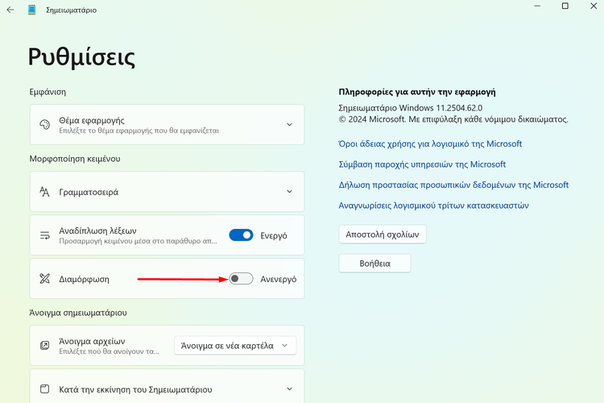The height and width of the screenshot is (403, 604).
Task: Click the back arrow icon
Action: [10, 10]
